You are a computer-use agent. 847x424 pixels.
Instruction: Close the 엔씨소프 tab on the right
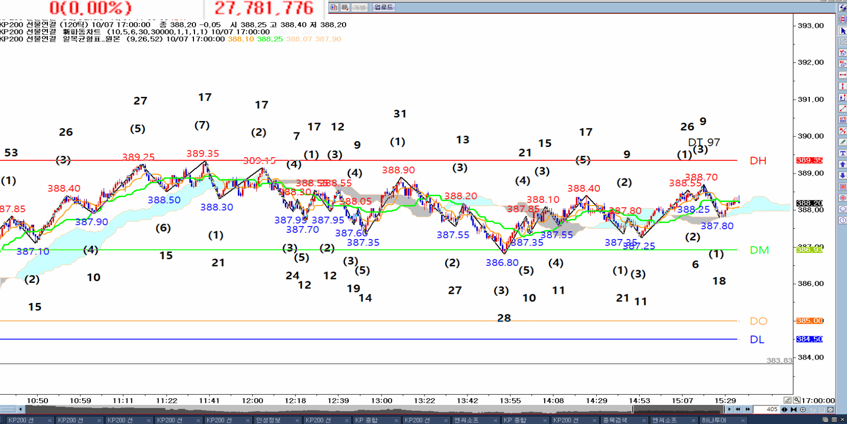[x=693, y=420]
